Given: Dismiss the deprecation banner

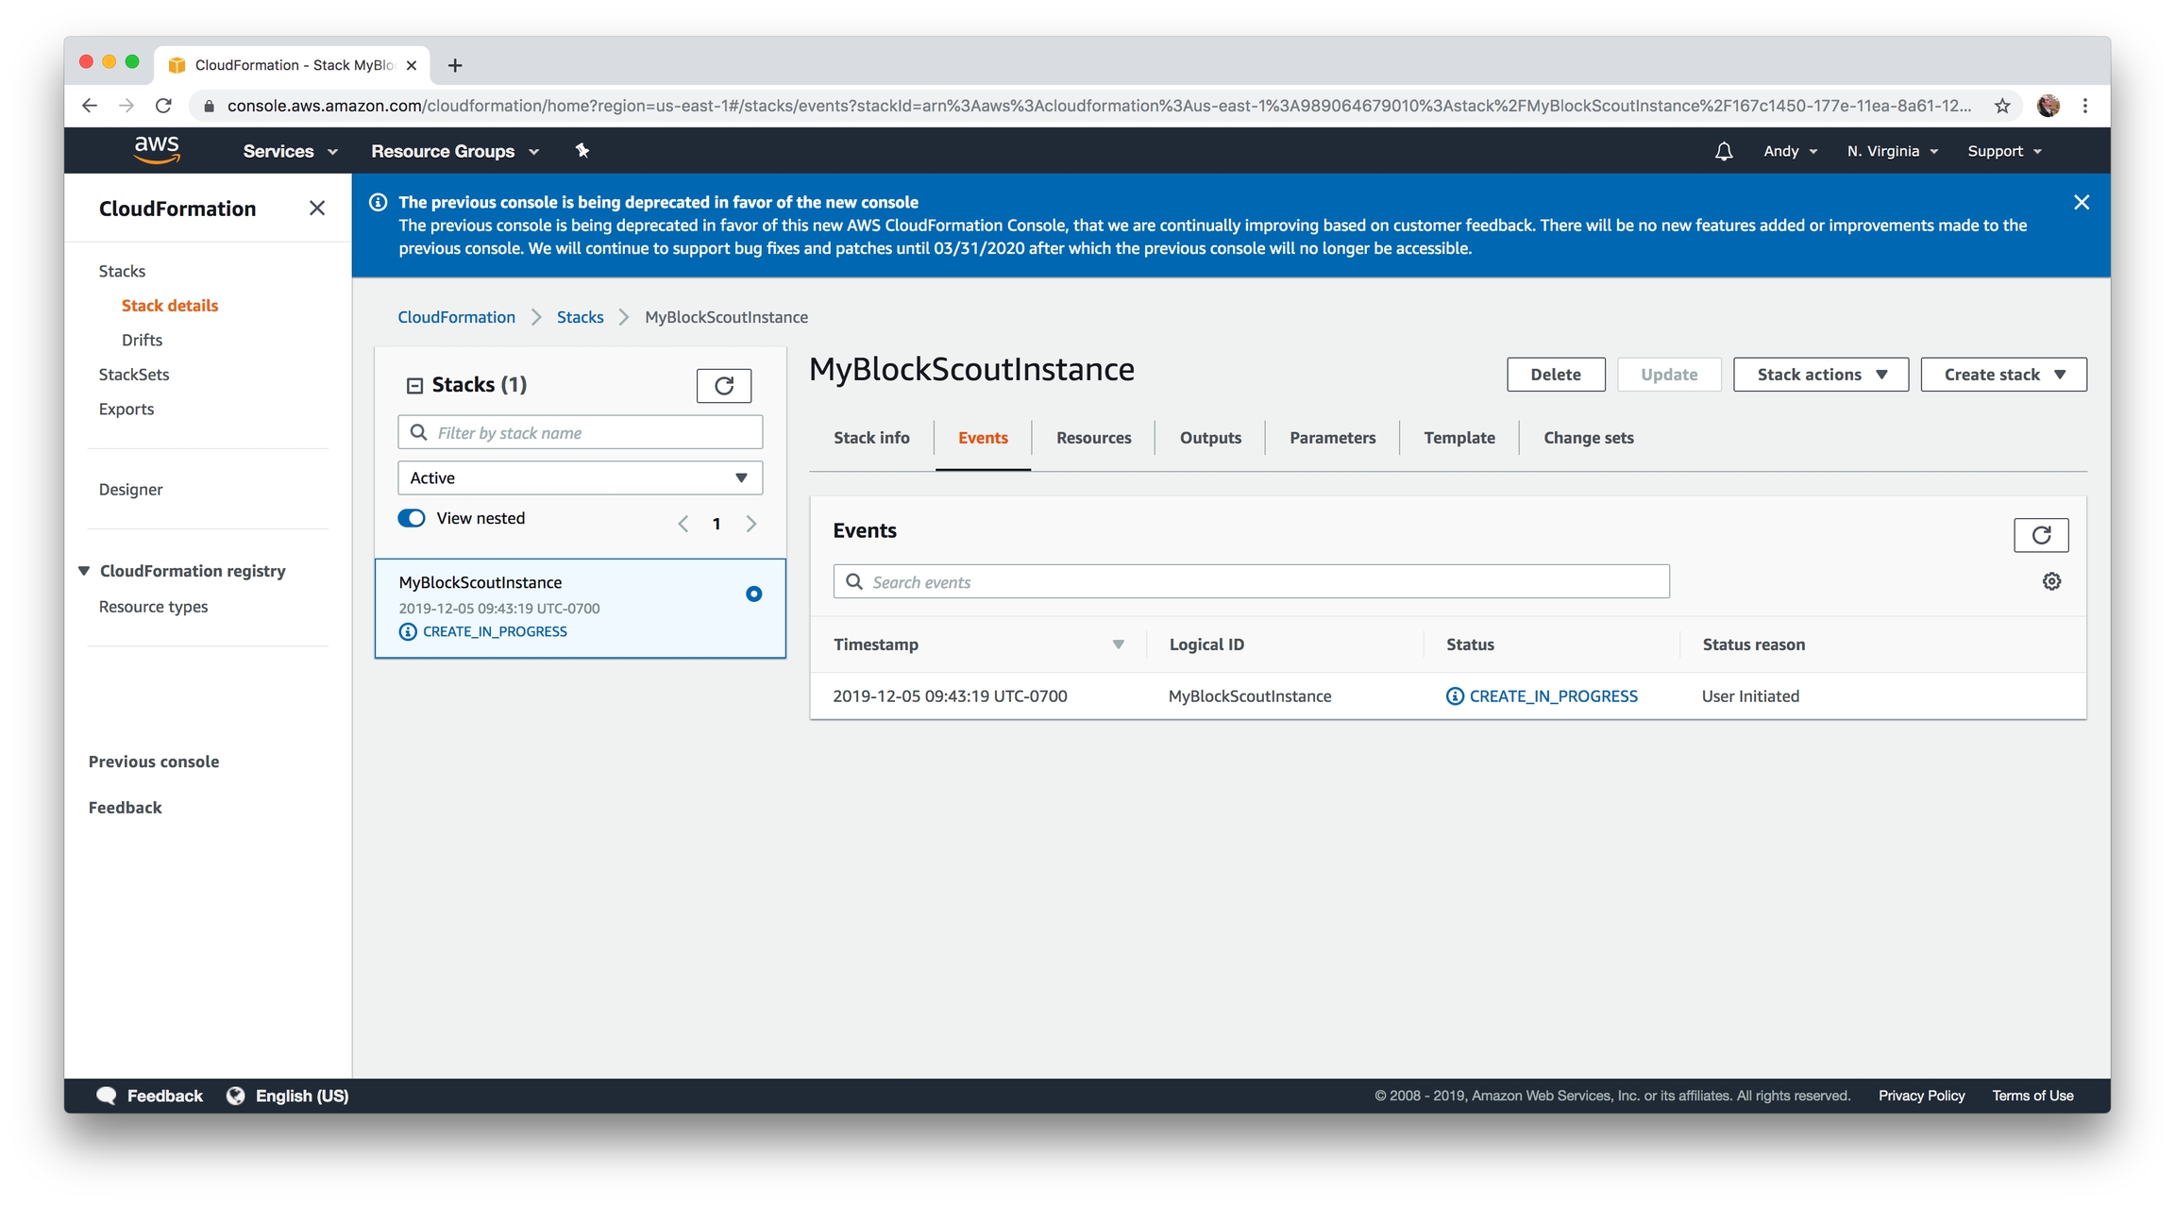Looking at the screenshot, I should point(2082,202).
